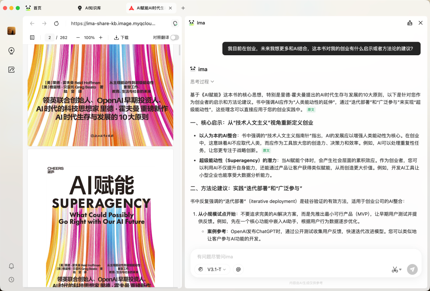Go forward with the right arrow
430x291 pixels.
coord(44,23)
